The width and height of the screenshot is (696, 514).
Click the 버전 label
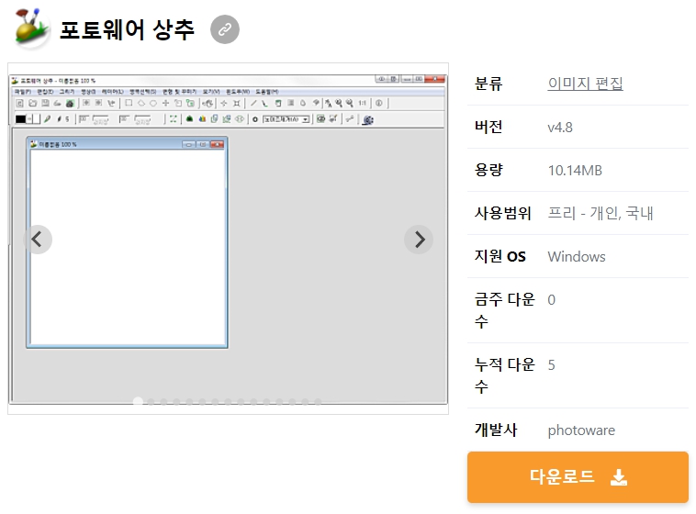[488, 127]
